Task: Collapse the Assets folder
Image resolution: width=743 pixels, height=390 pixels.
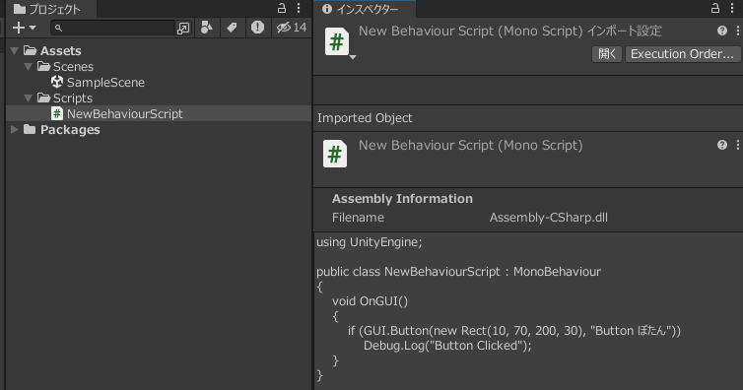Action: (15, 50)
